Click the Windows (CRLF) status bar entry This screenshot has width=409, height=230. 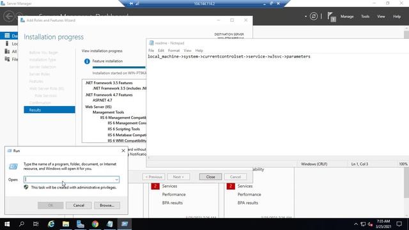(314, 164)
